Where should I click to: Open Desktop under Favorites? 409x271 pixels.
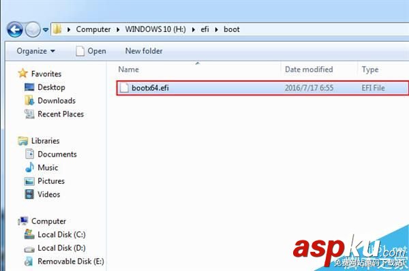tap(51, 87)
